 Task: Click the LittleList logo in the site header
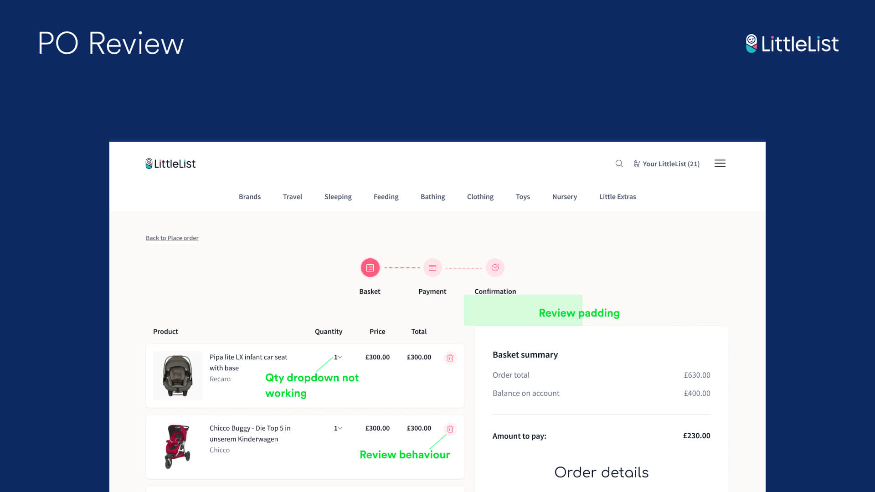coord(170,164)
